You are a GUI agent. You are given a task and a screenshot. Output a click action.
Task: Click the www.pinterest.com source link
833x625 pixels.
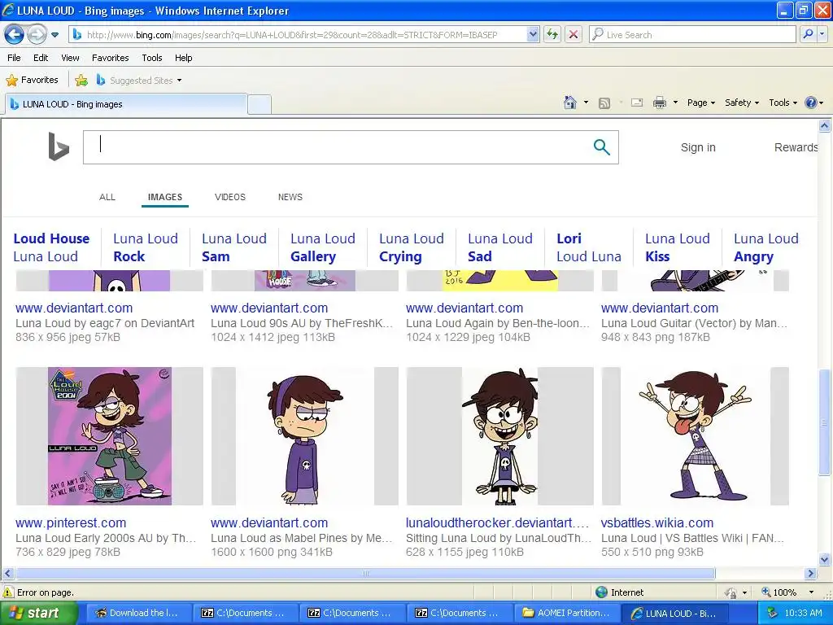coord(71,523)
